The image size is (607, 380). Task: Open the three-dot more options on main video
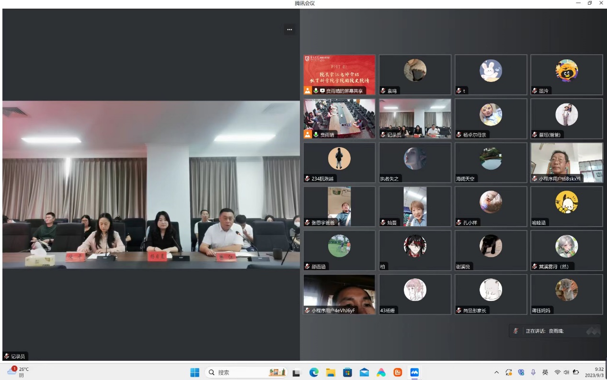tap(289, 30)
